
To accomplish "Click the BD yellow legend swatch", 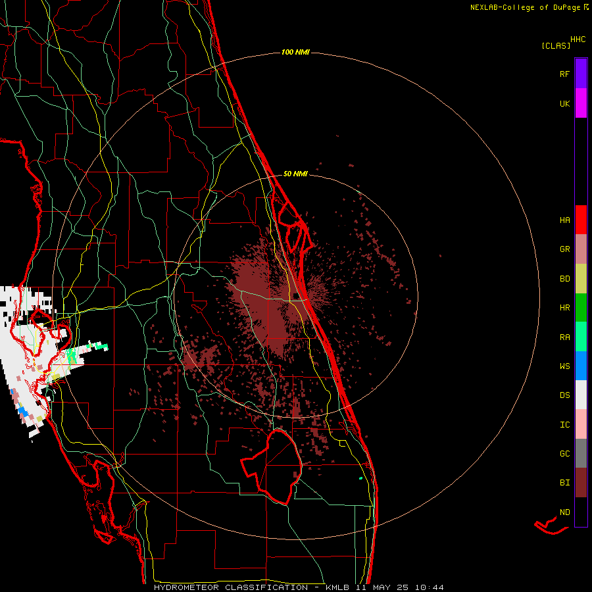I will [x=581, y=279].
